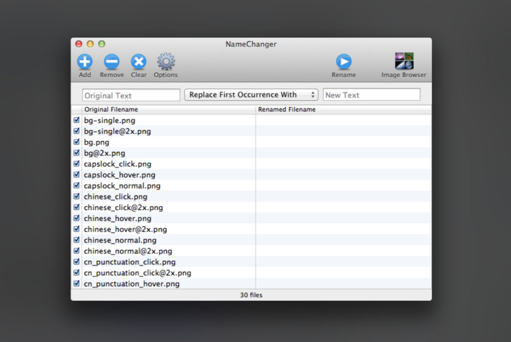Open the Replace First Occurrence With dropdown
The width and height of the screenshot is (511, 342).
pyautogui.click(x=251, y=95)
